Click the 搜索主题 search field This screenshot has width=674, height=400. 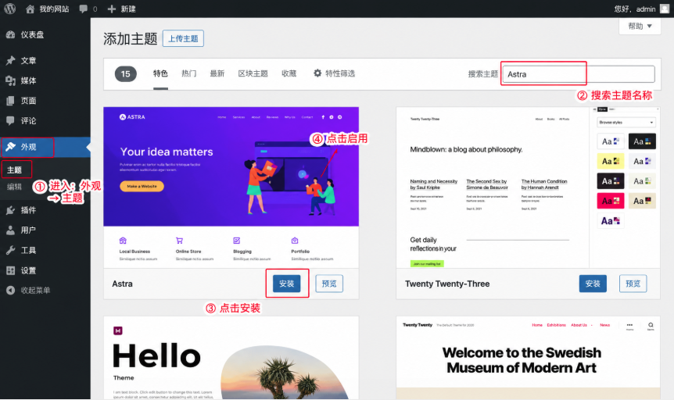(579, 74)
